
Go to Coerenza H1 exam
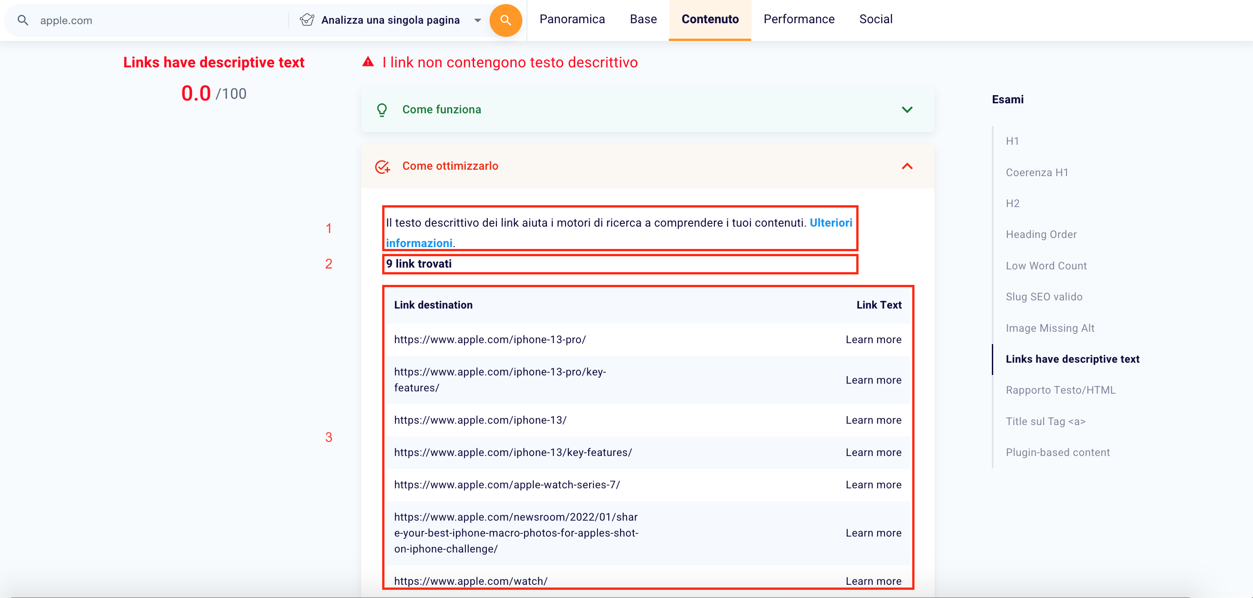pyautogui.click(x=1036, y=172)
